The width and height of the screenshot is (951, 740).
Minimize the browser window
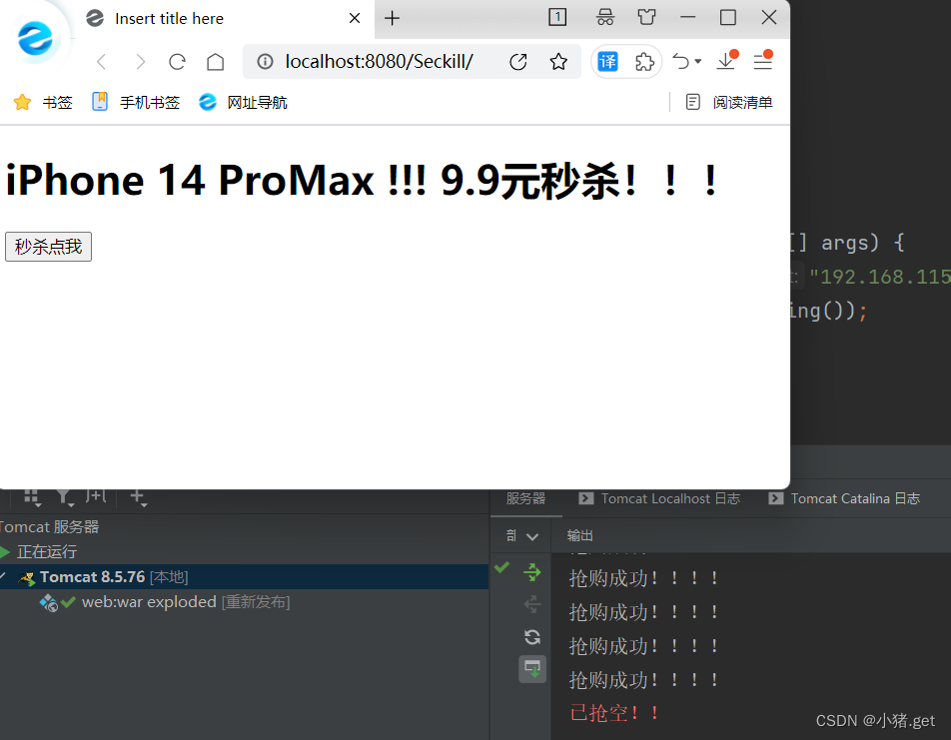687,17
